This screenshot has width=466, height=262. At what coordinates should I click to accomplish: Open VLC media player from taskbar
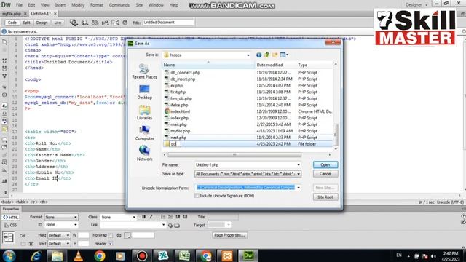79,255
